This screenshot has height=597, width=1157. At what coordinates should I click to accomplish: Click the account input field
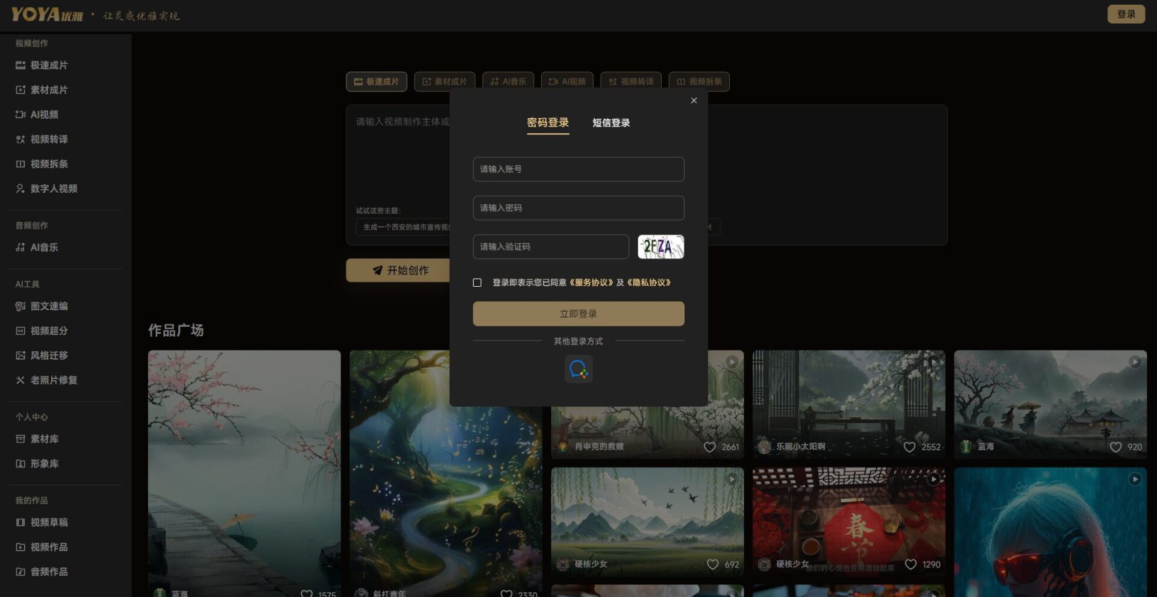(578, 169)
